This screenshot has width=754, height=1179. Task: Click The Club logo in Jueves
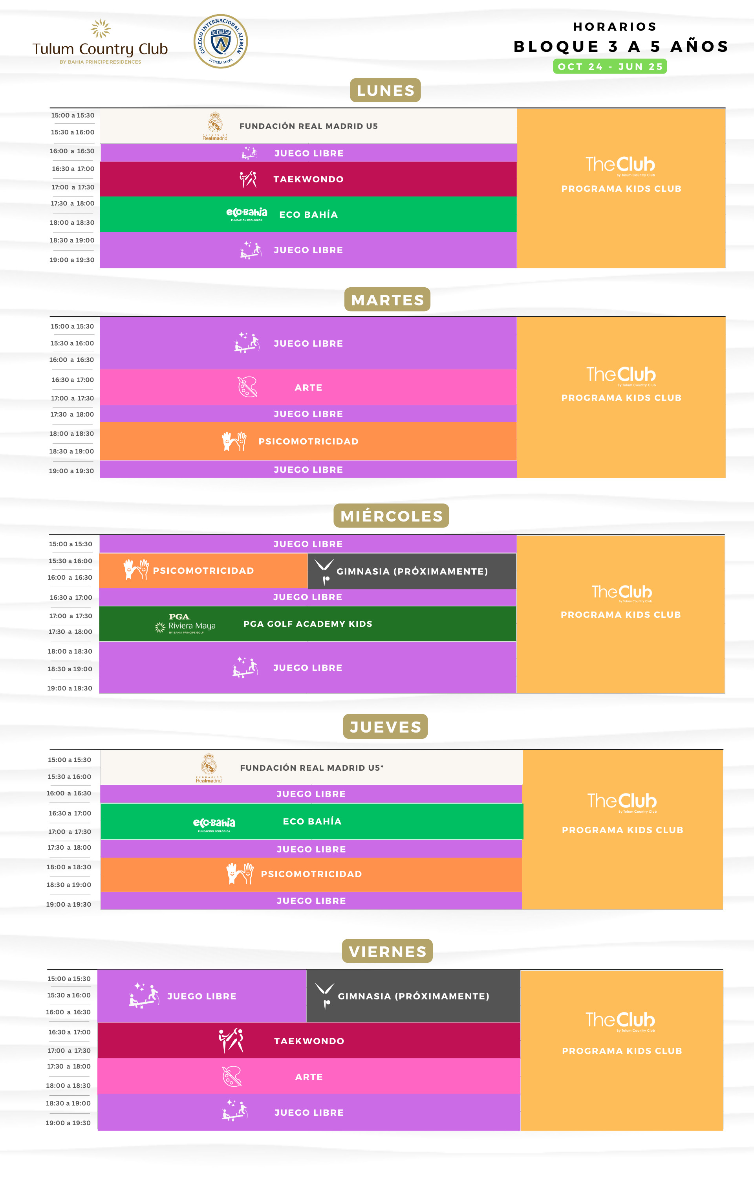622,802
